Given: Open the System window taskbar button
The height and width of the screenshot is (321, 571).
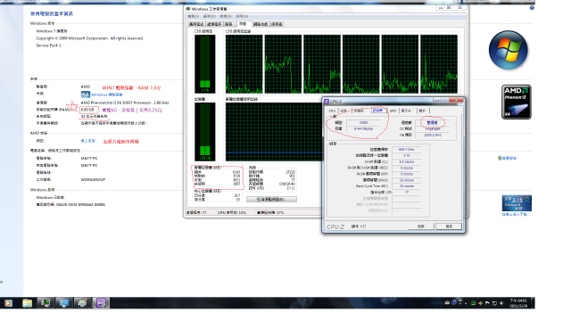Looking at the screenshot, I should pyautogui.click(x=64, y=303).
